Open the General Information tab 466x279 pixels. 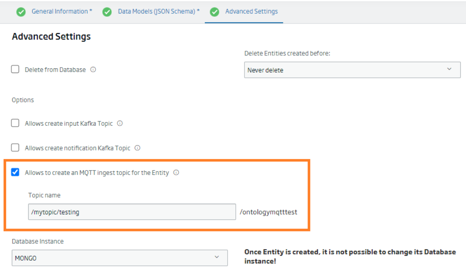(x=62, y=11)
